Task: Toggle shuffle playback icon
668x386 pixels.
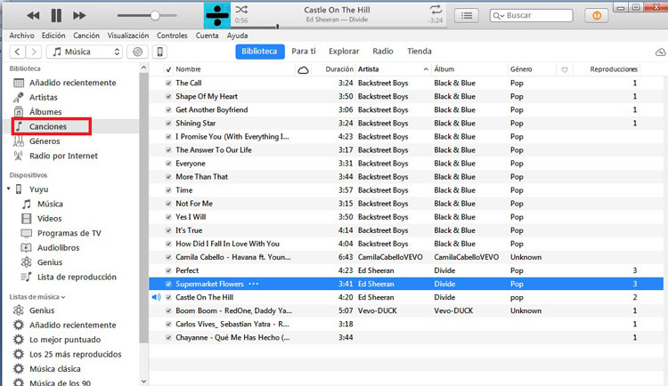Action: 241,10
